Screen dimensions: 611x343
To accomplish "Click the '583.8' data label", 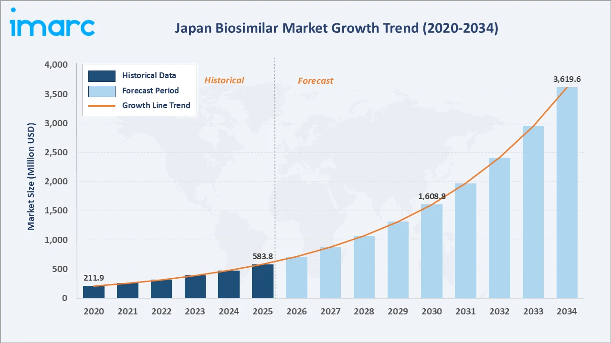I will pyautogui.click(x=263, y=257).
